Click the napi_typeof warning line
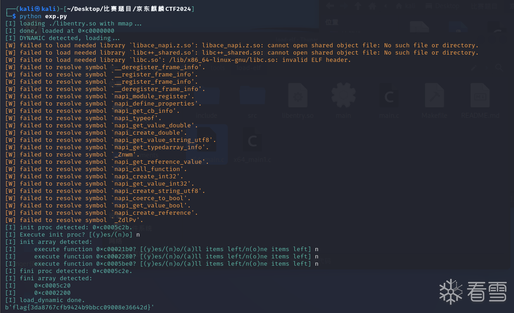 (x=83, y=118)
